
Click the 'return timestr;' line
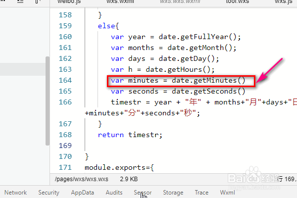click(130, 135)
